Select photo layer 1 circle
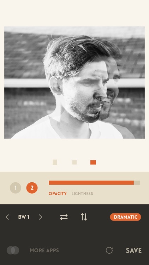Image resolution: width=149 pixels, height=265 pixels. click(16, 188)
